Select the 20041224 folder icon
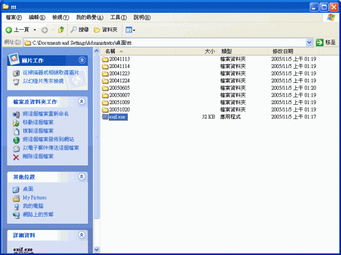Viewport: 341px width, 255px height. [105, 81]
